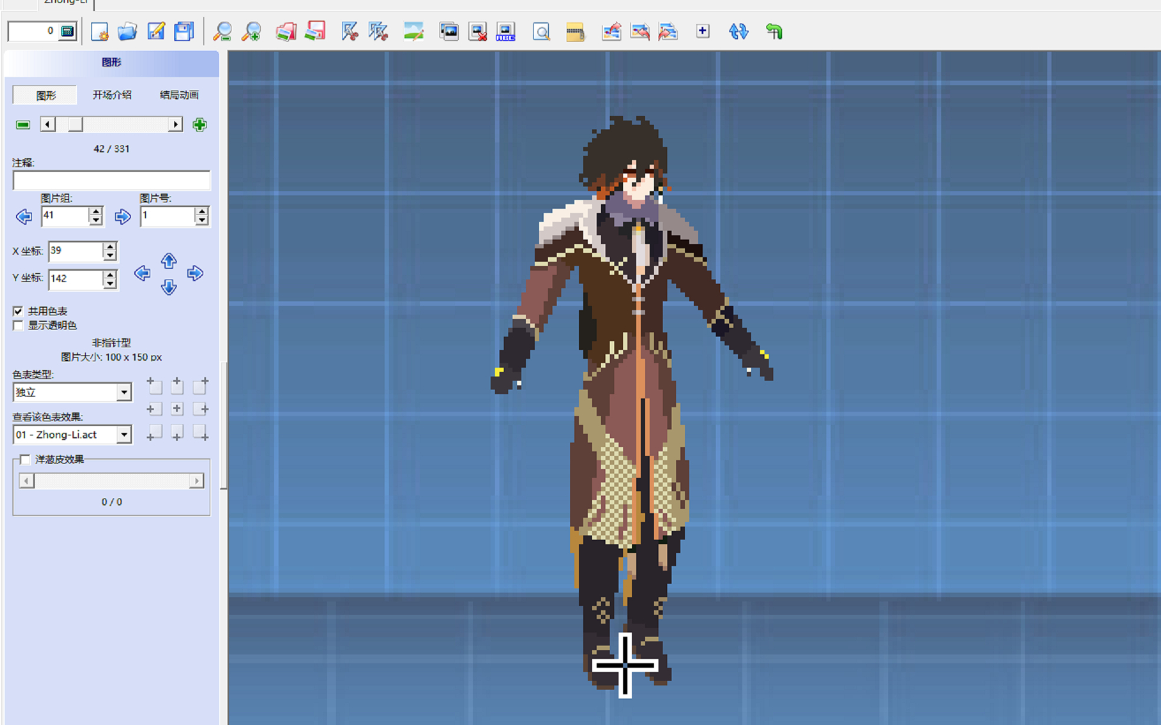Screen dimensions: 1161x725
Task: Click the edit pencil-on-page toolbar icon
Action: 156,31
